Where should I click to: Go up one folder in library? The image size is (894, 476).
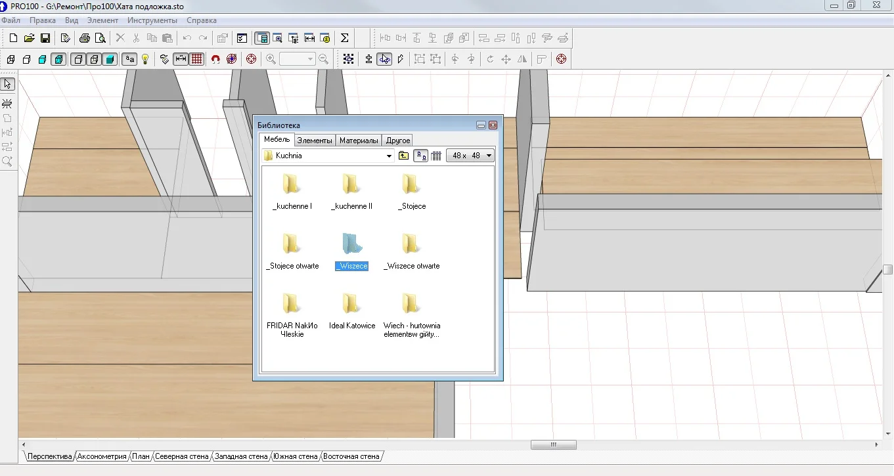(404, 156)
